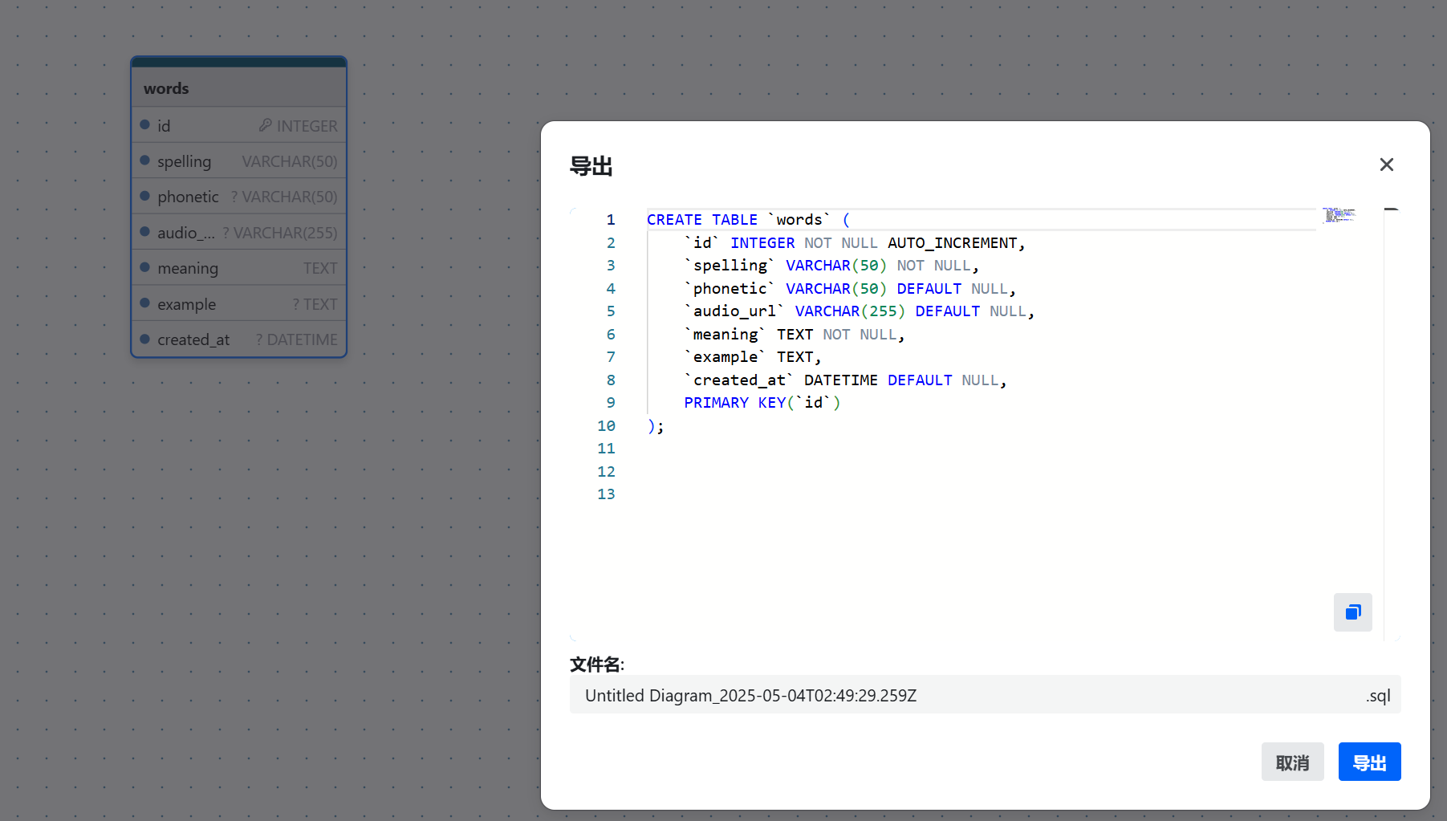Copy the SQL code to clipboard
1447x821 pixels.
tap(1352, 612)
